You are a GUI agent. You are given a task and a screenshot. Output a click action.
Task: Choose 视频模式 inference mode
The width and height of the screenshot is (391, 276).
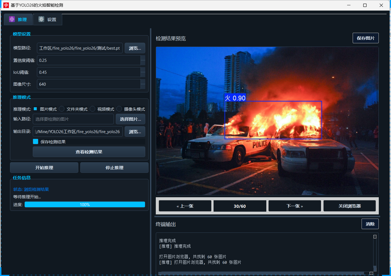[92, 109]
